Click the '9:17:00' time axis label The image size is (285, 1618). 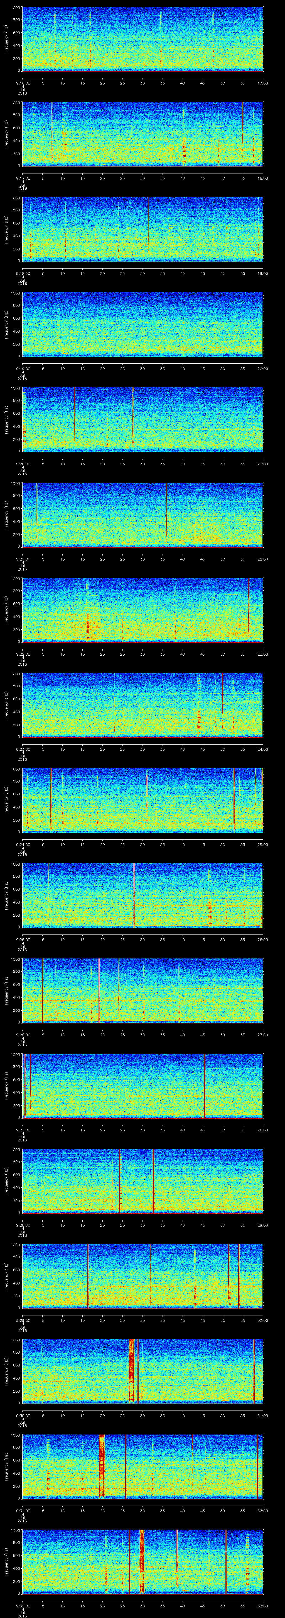(x=23, y=178)
